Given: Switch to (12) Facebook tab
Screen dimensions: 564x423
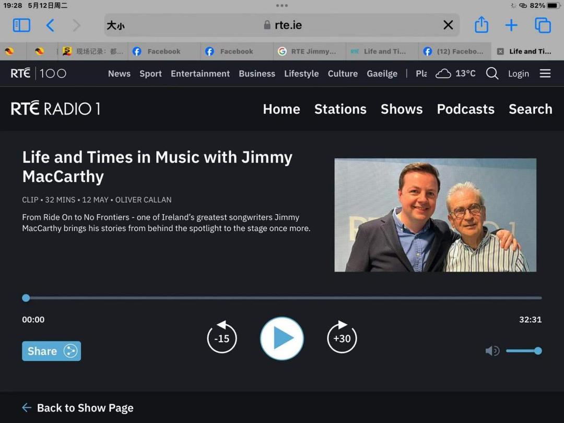Looking at the screenshot, I should [x=455, y=51].
